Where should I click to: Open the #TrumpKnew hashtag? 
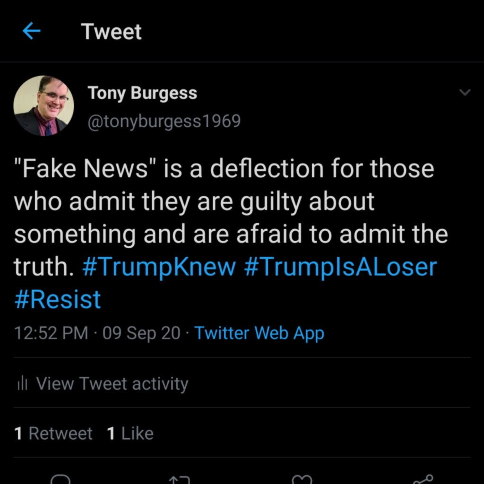click(x=159, y=267)
